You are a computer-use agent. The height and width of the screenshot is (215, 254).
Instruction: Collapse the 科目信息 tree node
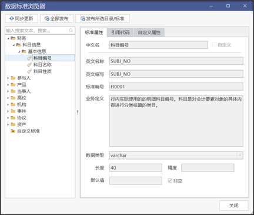point(14,45)
